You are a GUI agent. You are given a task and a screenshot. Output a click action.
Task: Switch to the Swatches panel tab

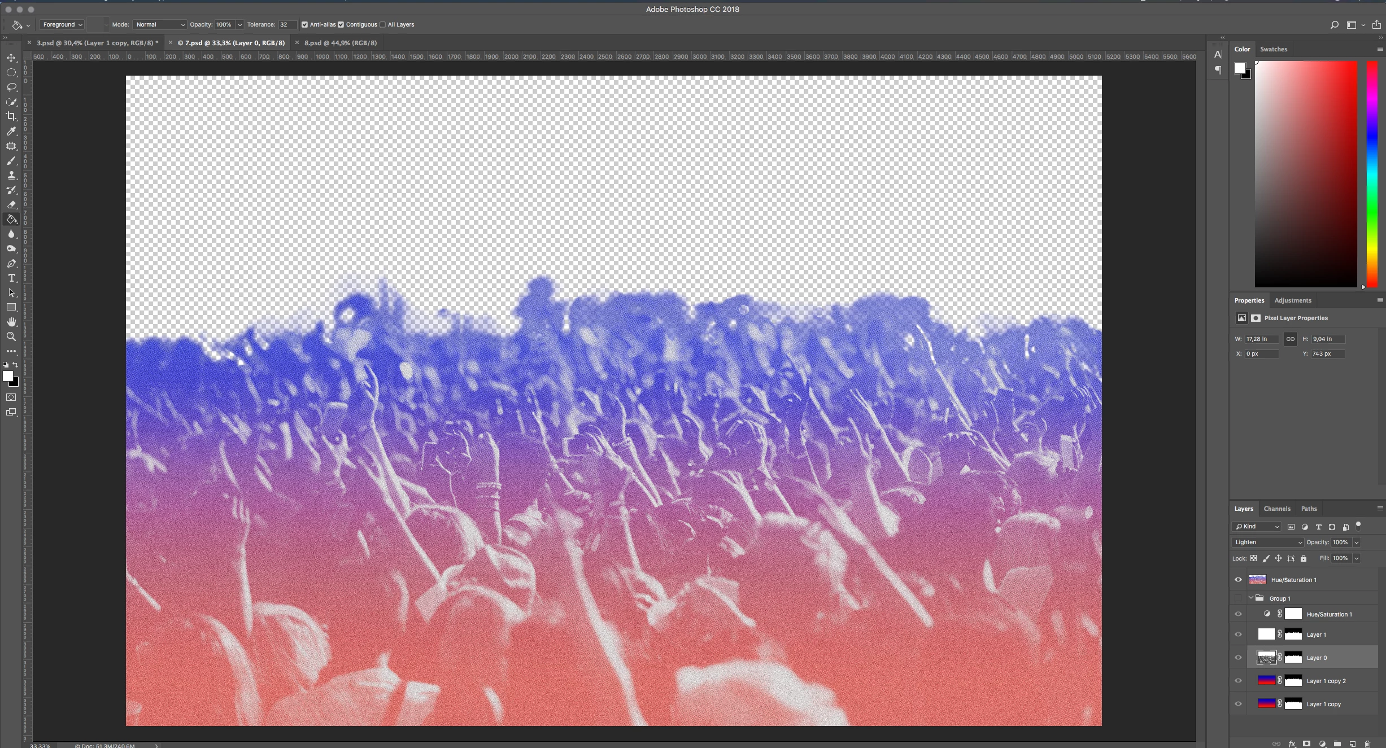(x=1274, y=49)
